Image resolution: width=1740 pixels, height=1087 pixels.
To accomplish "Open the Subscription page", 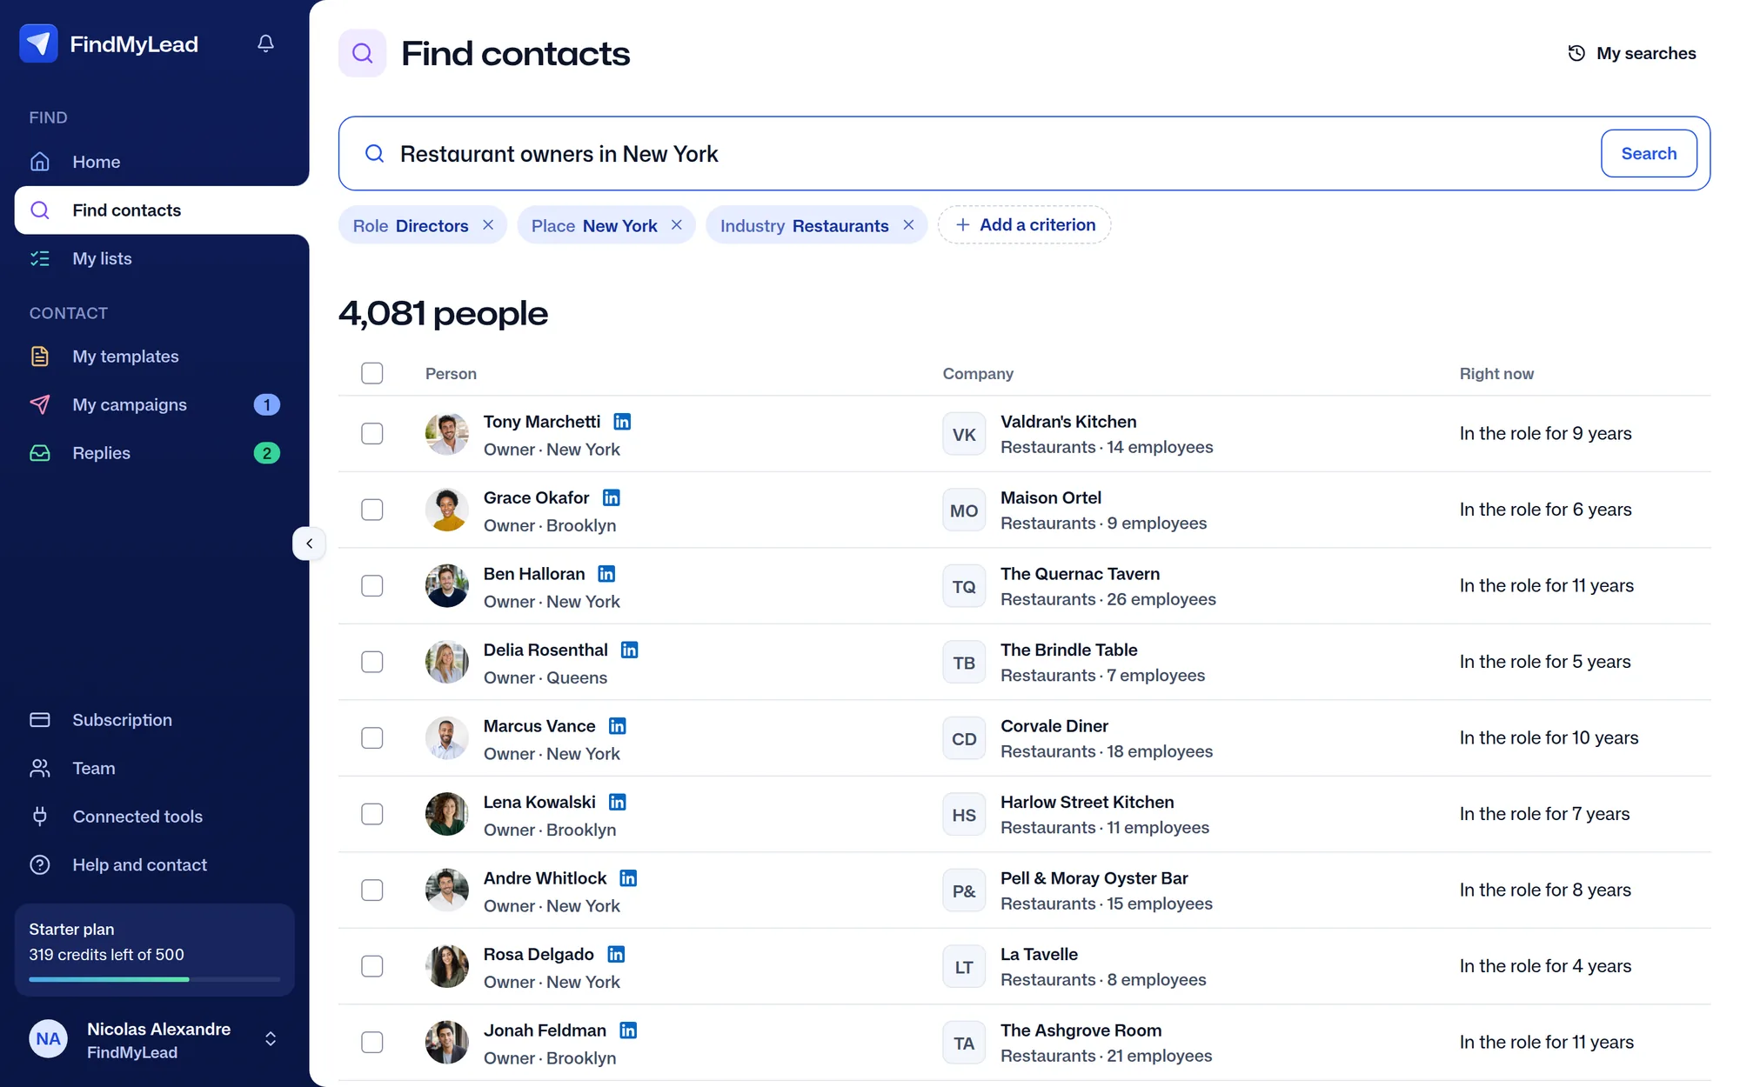I will coord(155,720).
